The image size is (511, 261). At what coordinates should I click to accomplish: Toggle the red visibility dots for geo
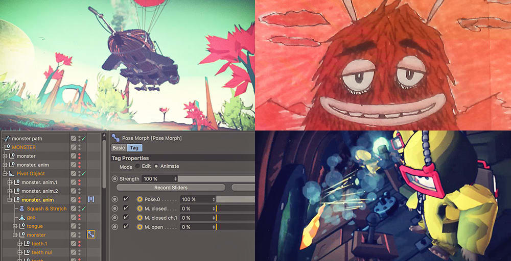(x=79, y=218)
